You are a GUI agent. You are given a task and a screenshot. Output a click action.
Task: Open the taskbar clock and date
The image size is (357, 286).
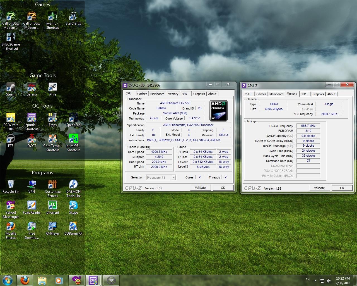click(343, 280)
